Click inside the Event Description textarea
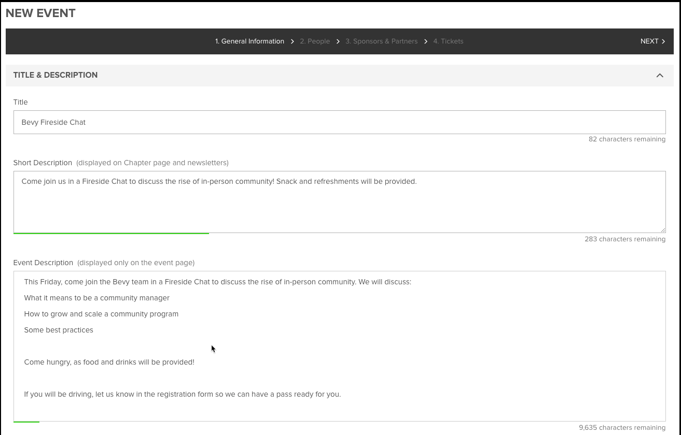The image size is (681, 435). coord(339,347)
